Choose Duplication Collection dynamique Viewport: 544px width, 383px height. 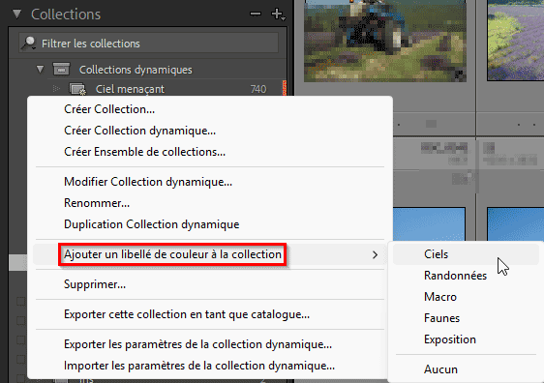pyautogui.click(x=152, y=224)
